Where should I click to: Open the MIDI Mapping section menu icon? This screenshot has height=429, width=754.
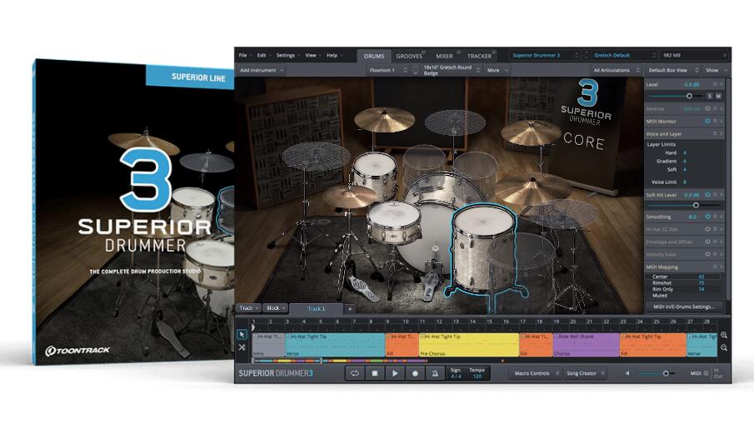click(x=715, y=267)
